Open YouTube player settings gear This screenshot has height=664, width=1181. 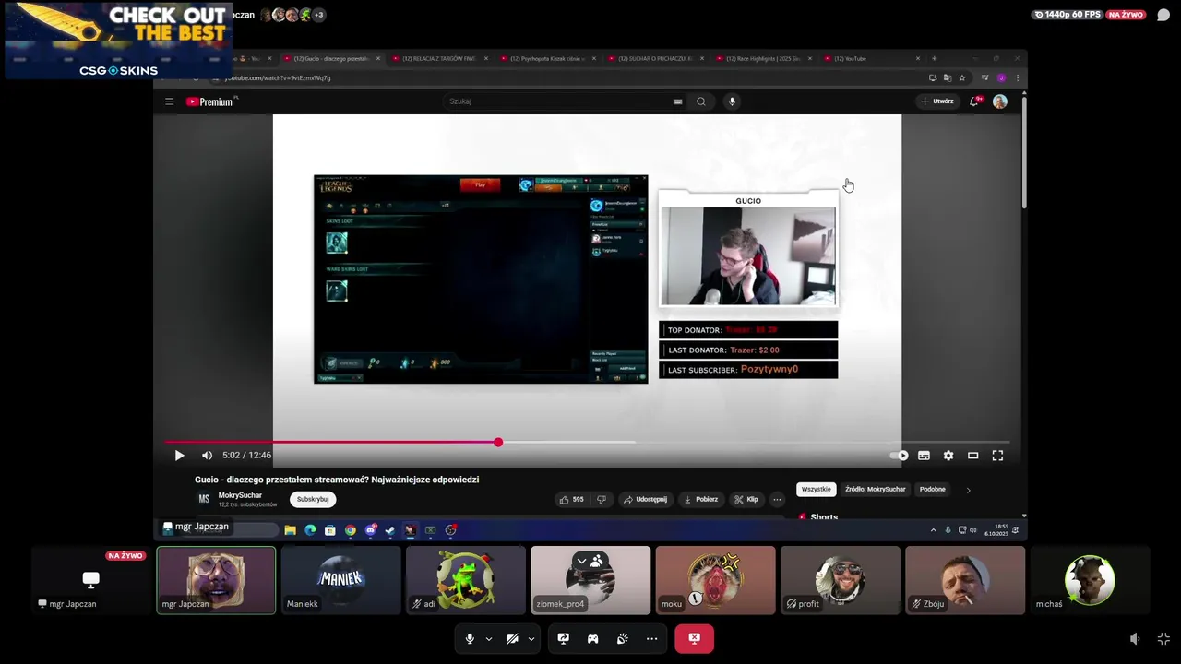pos(948,456)
